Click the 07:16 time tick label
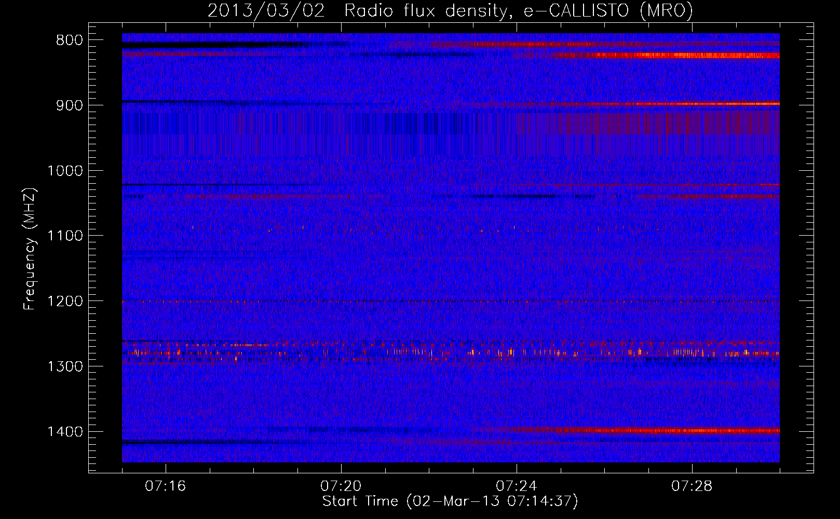The width and height of the screenshot is (840, 519). (166, 486)
